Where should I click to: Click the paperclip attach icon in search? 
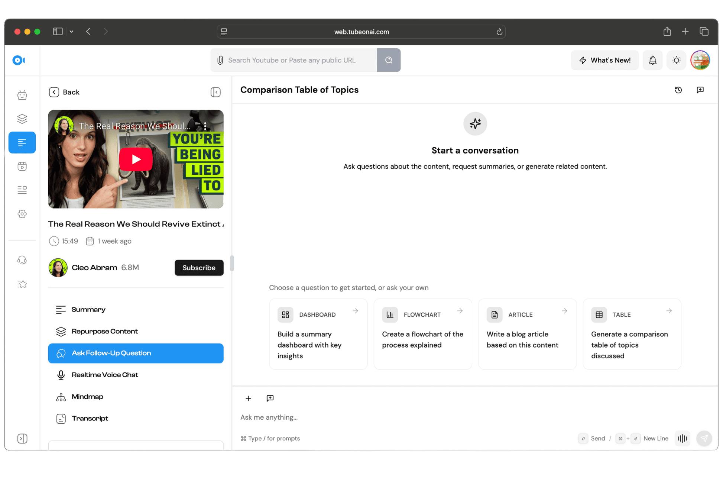click(220, 60)
